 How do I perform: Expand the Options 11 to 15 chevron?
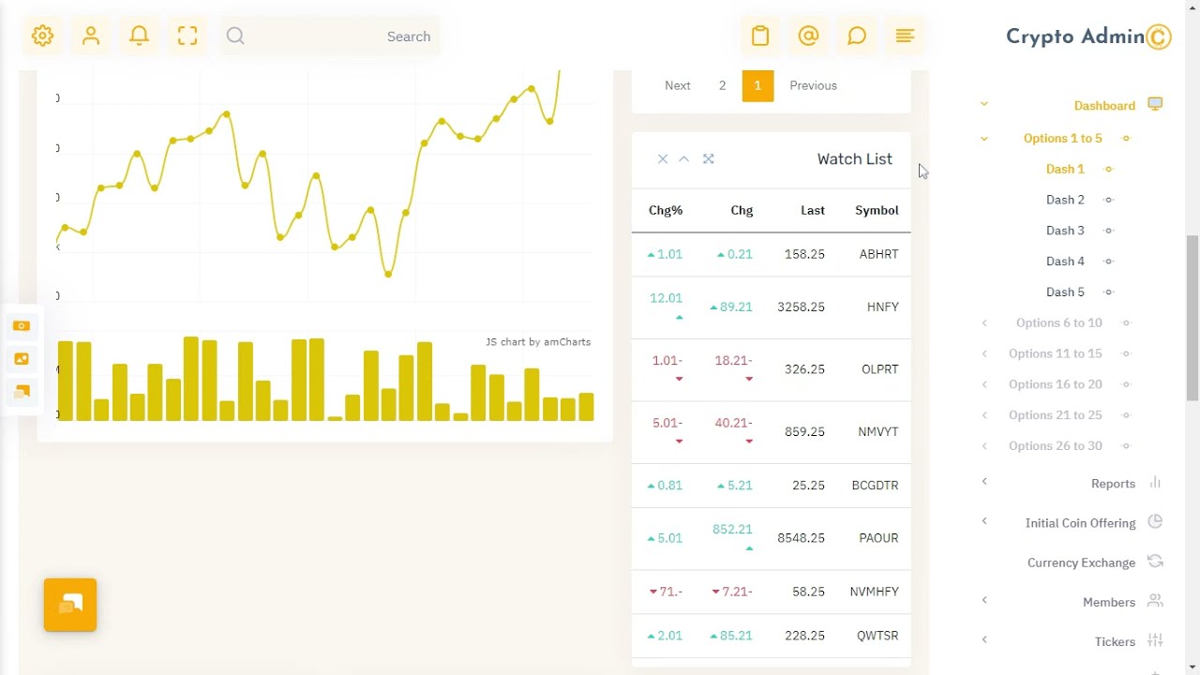(x=984, y=354)
